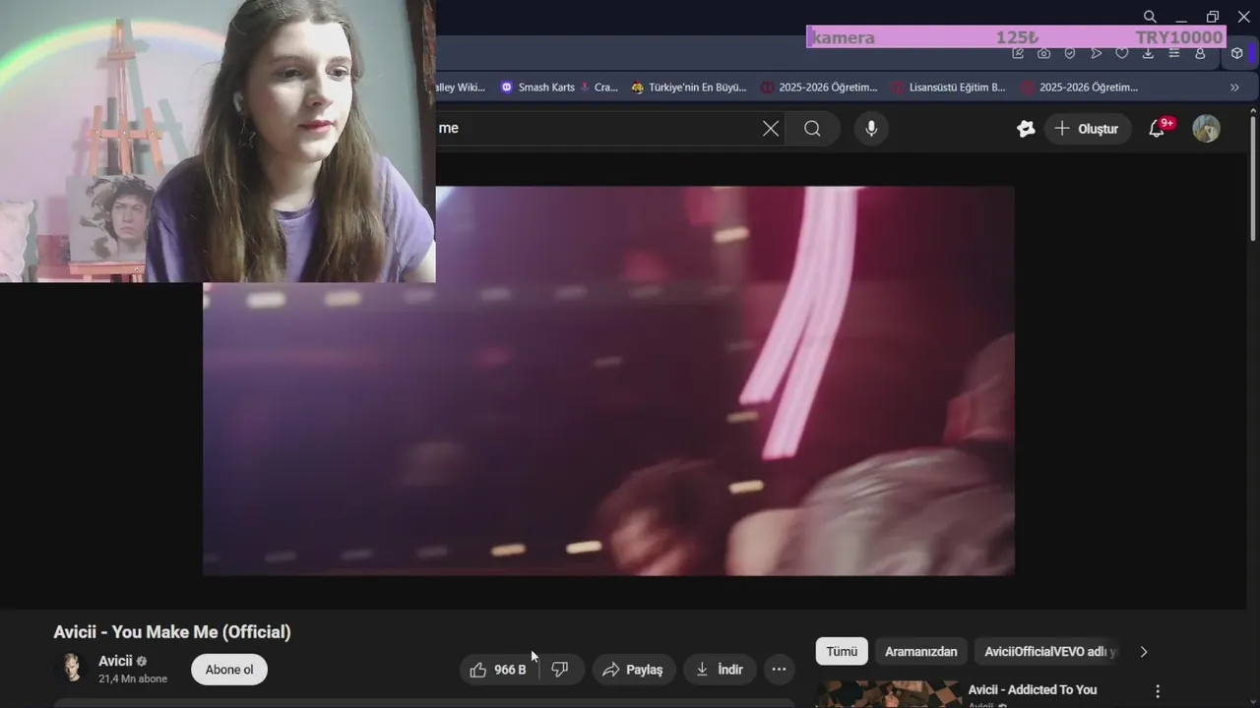
Task: Download the video with İndir button
Action: (720, 670)
